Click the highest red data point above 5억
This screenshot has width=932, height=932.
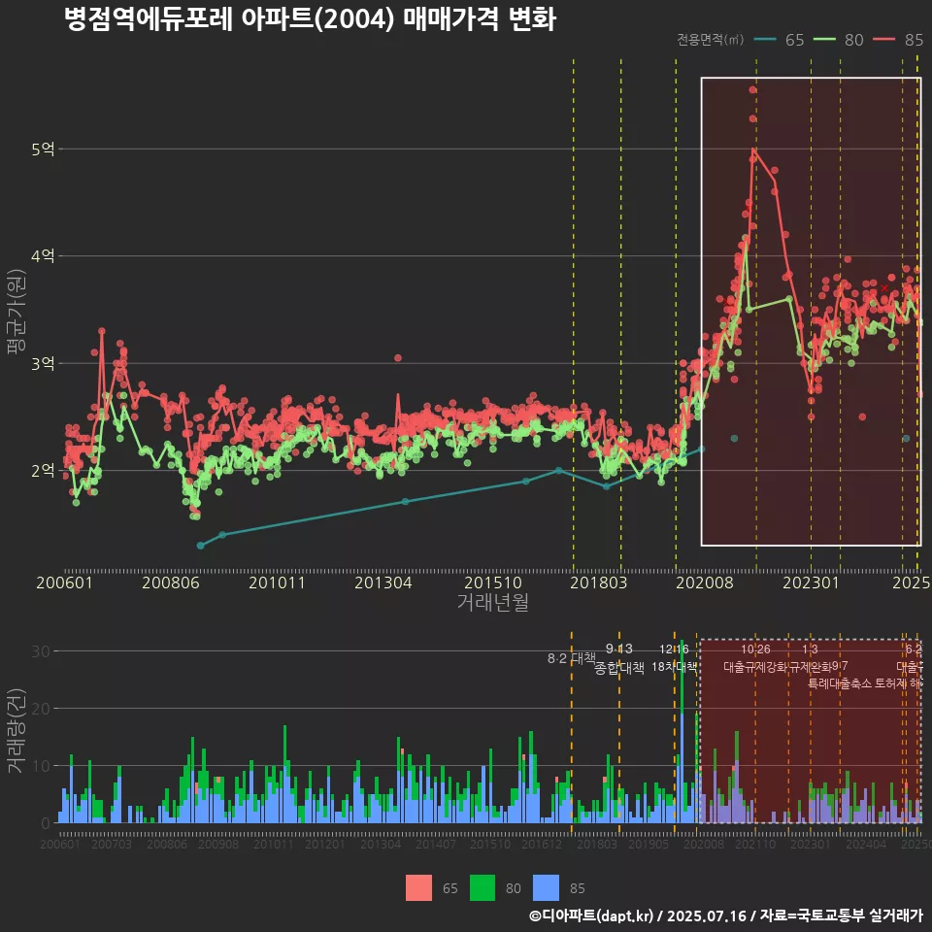[x=752, y=89]
